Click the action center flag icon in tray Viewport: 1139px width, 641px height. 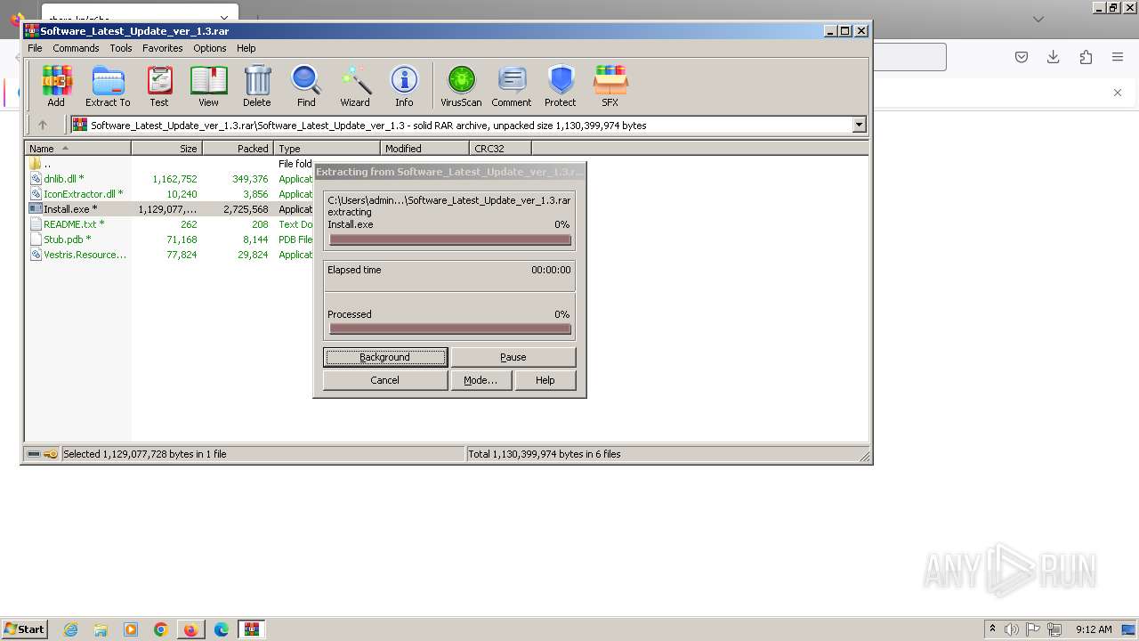coord(1034,629)
